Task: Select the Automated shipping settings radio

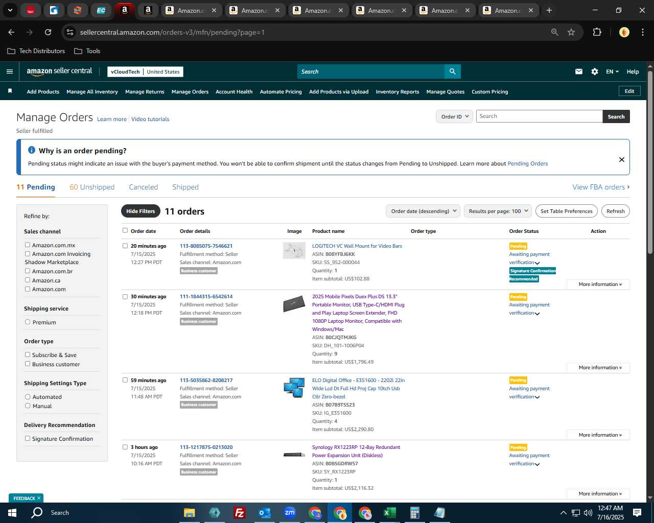Action: tap(28, 396)
